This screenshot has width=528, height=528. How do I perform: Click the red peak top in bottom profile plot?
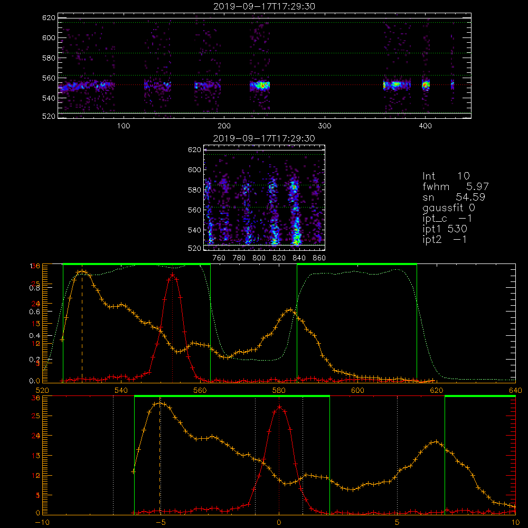pyautogui.click(x=279, y=407)
